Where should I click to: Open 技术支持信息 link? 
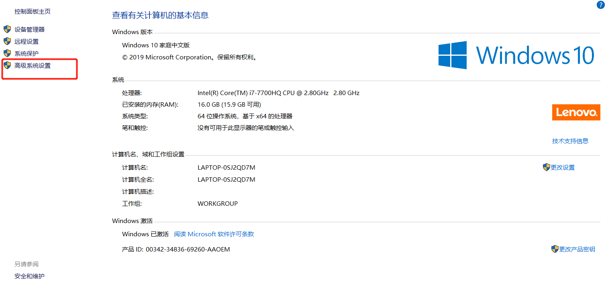tap(570, 141)
